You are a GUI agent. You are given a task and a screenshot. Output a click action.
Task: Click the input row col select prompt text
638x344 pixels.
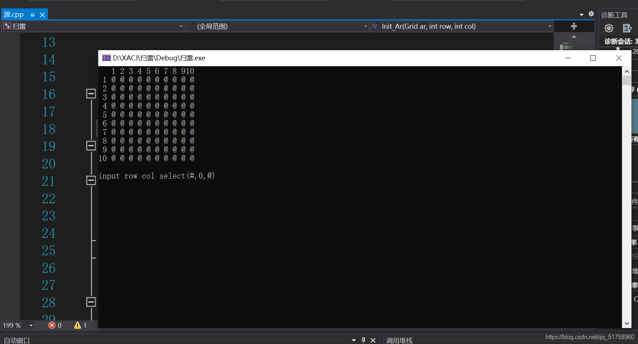click(x=157, y=176)
